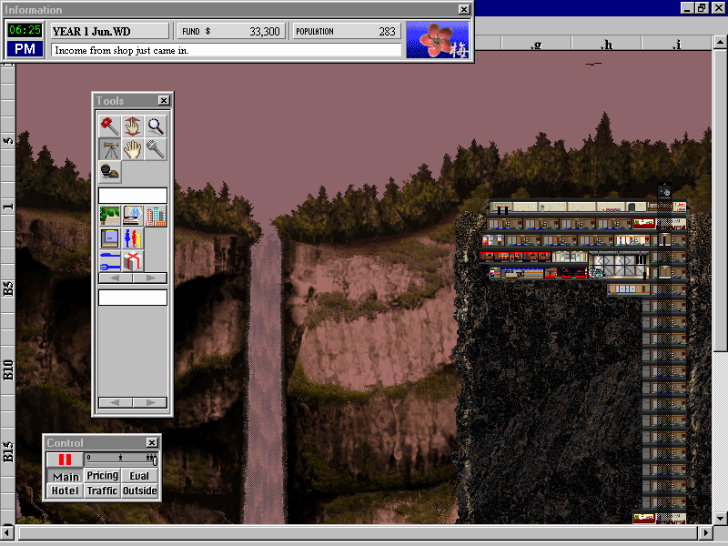Screen dimensions: 728x546
Task: Select the microphone interview tool
Action: (156, 149)
